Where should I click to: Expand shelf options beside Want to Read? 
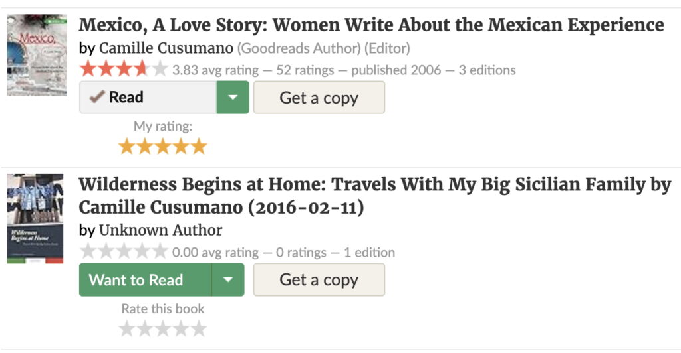228,280
